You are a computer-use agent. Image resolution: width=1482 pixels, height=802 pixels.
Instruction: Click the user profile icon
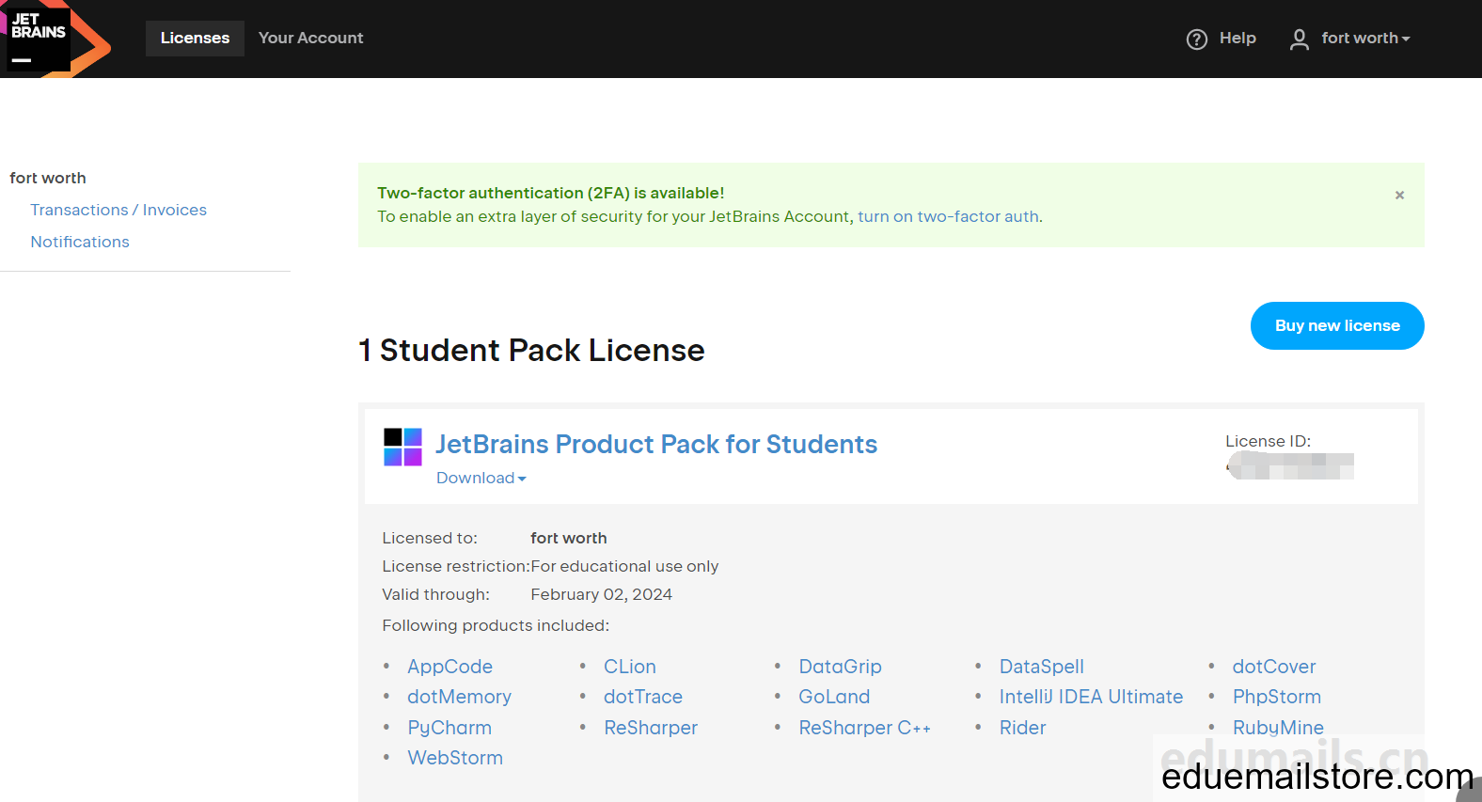1299,39
